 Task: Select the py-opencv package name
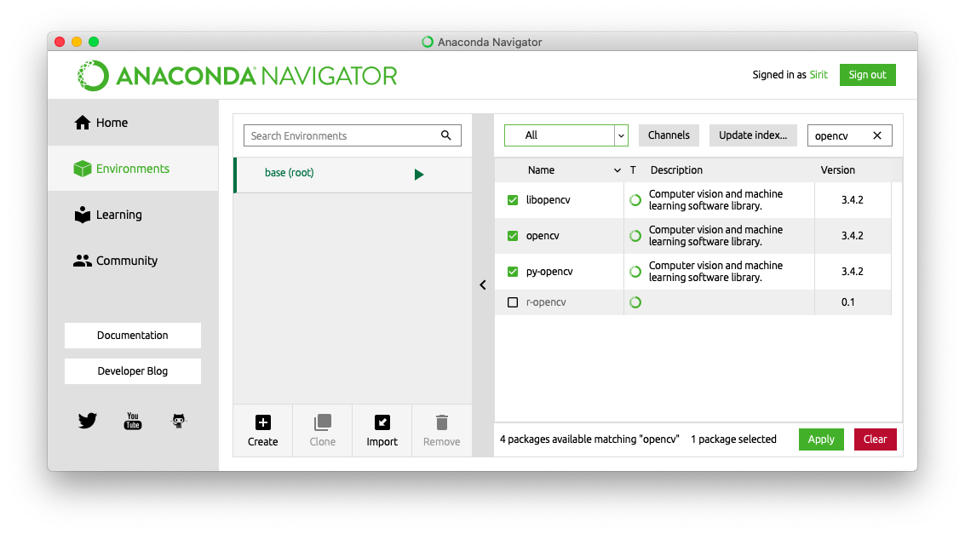tap(549, 272)
